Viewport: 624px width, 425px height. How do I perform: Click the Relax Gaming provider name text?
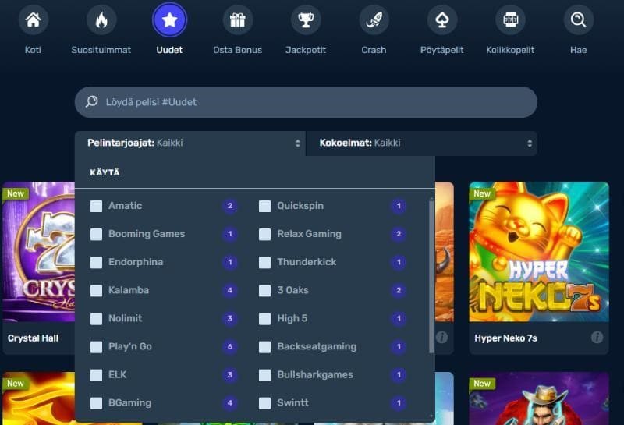pos(309,234)
